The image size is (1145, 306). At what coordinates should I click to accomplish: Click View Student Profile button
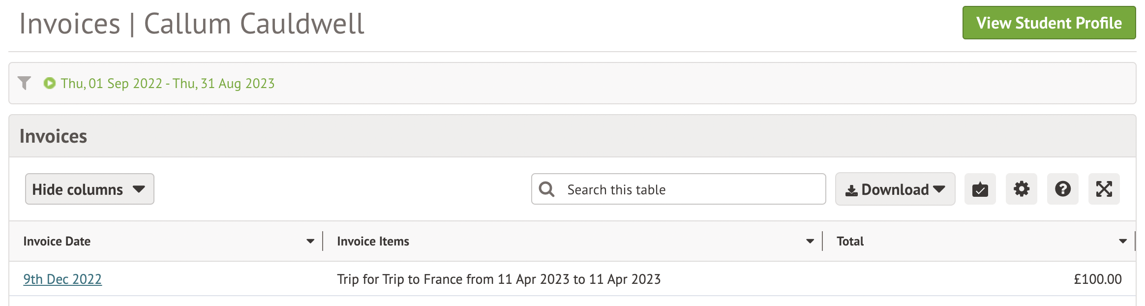[1049, 23]
